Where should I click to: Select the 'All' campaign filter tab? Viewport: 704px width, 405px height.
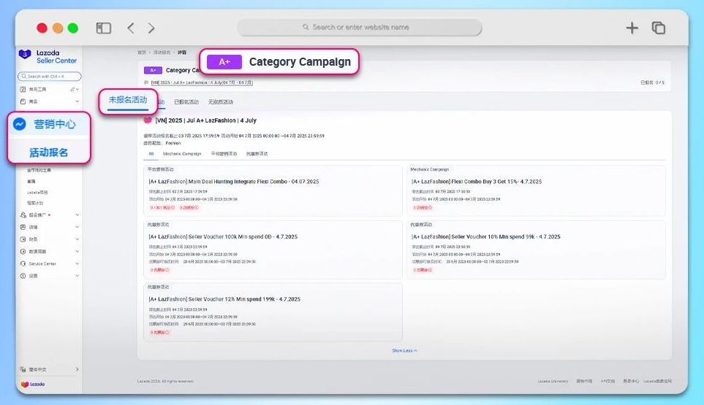point(151,154)
